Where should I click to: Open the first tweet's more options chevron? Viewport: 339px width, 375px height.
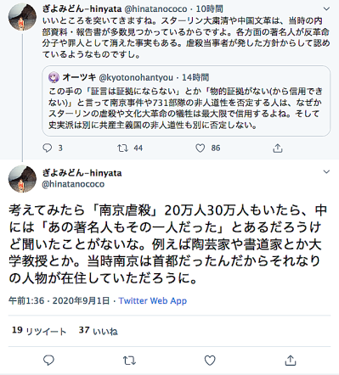(x=326, y=8)
